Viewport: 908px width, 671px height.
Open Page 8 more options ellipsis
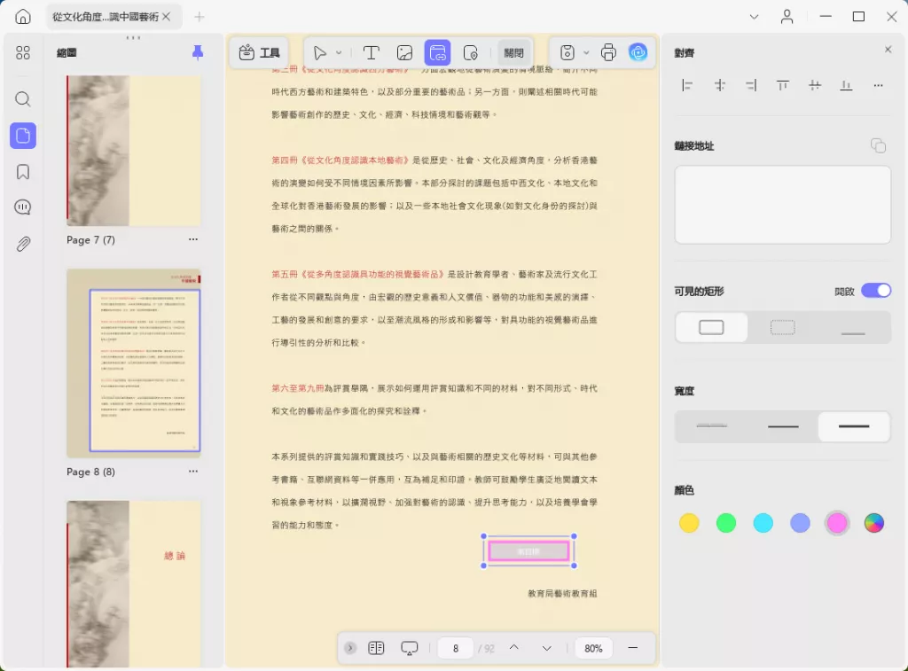(192, 472)
